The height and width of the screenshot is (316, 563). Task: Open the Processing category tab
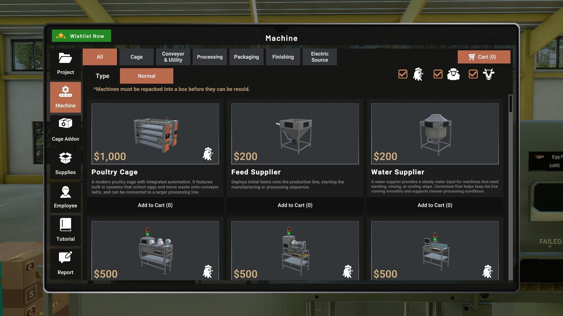click(x=210, y=57)
